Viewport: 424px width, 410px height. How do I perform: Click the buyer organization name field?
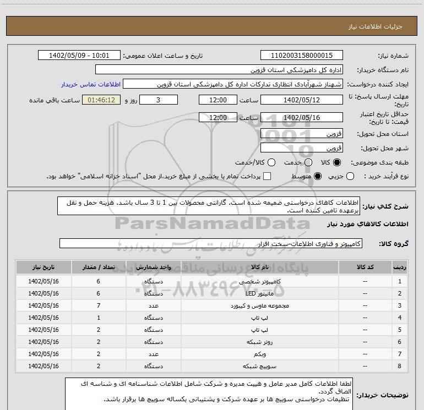point(219,70)
